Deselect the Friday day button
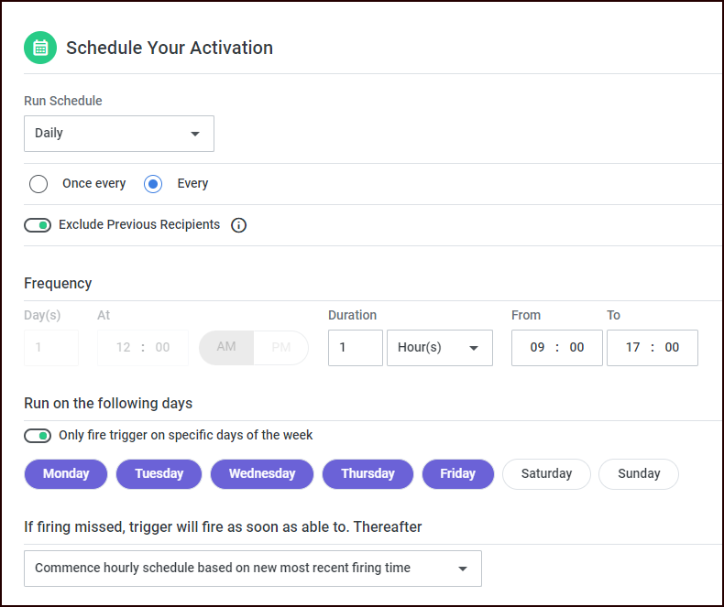 (x=457, y=474)
